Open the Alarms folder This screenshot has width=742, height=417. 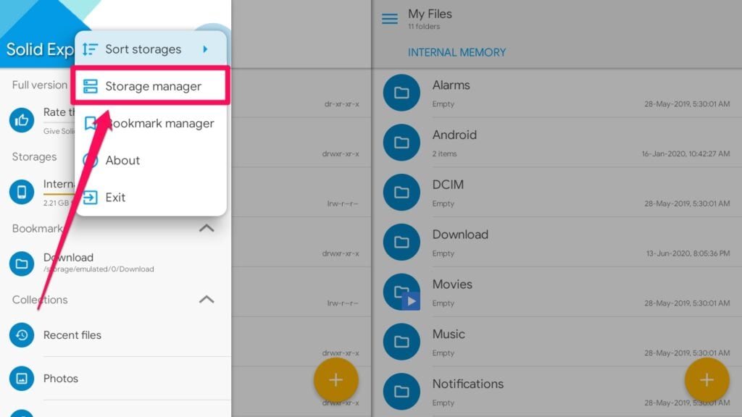tap(557, 93)
